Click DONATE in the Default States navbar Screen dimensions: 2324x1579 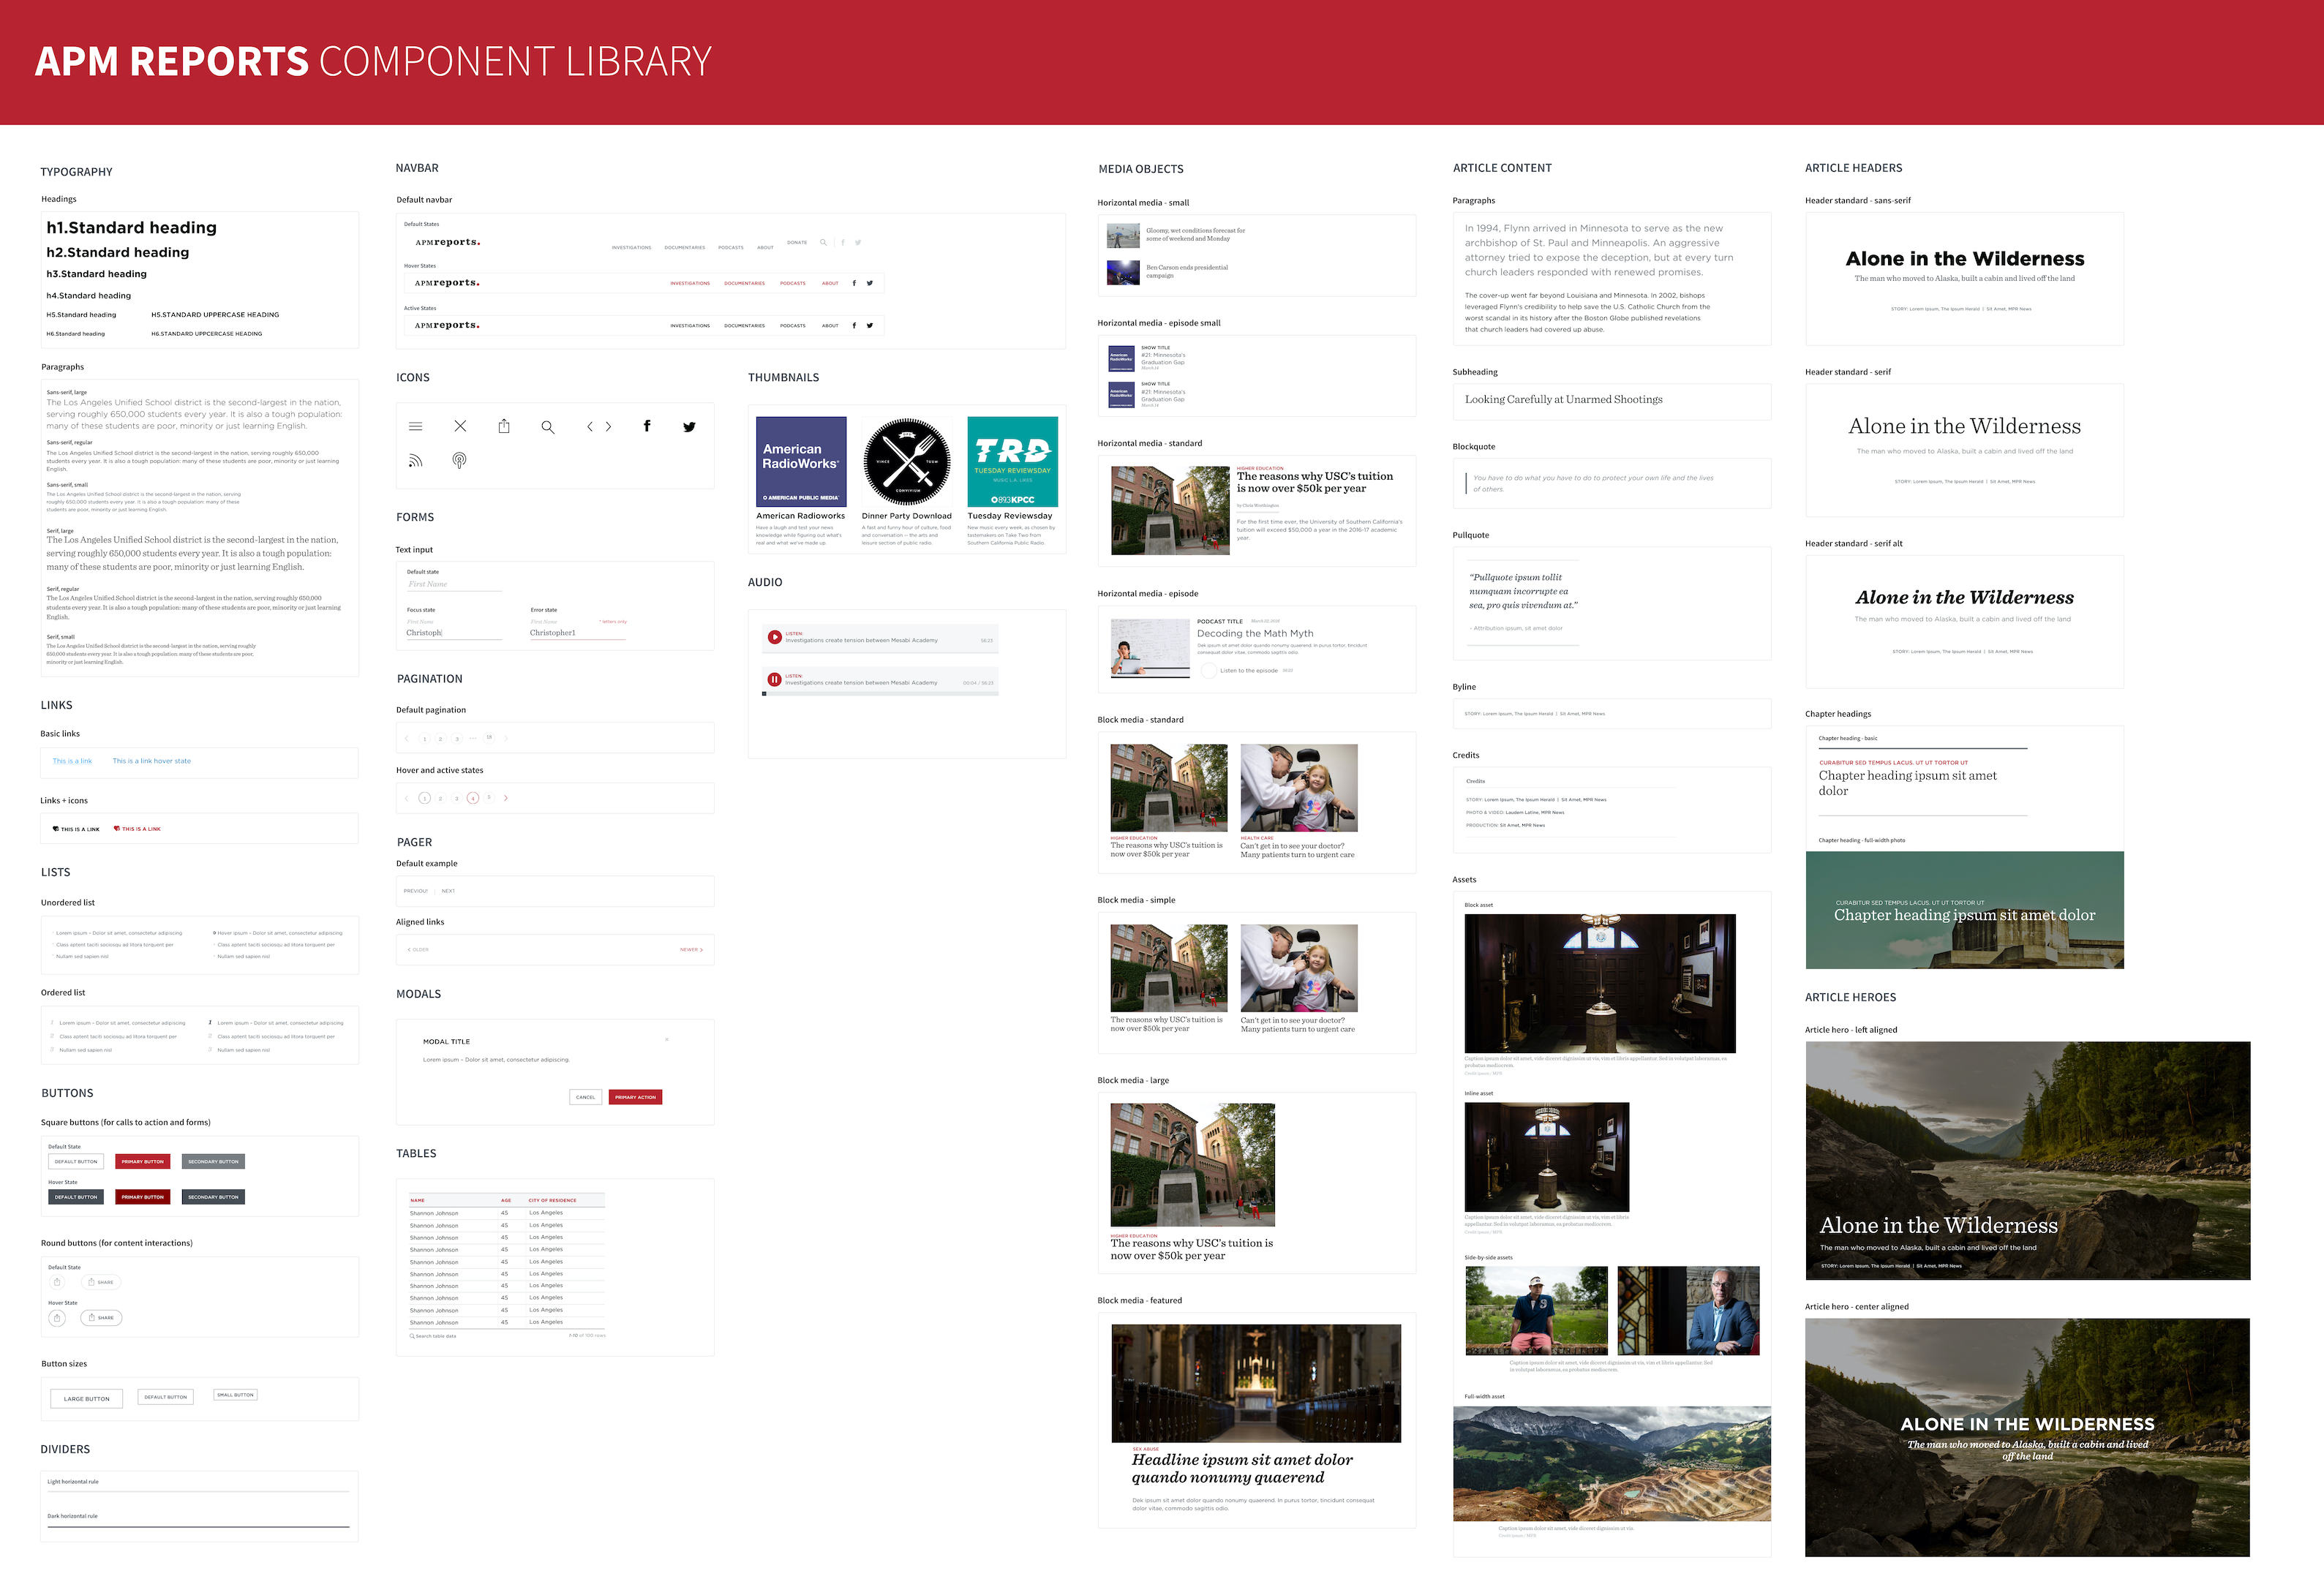point(797,242)
